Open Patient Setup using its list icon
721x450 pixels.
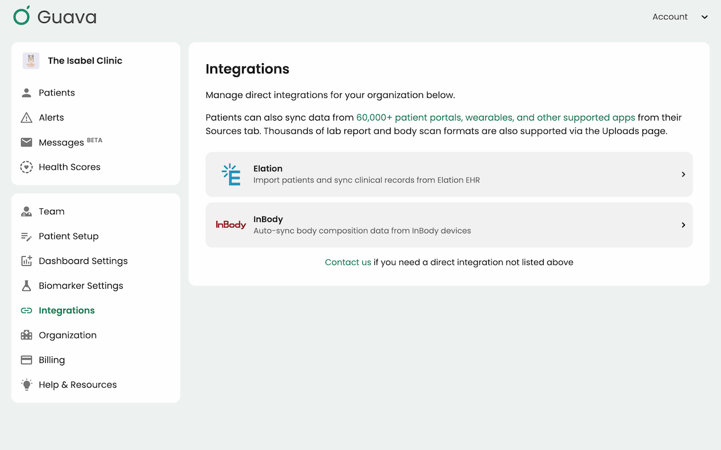coord(26,236)
